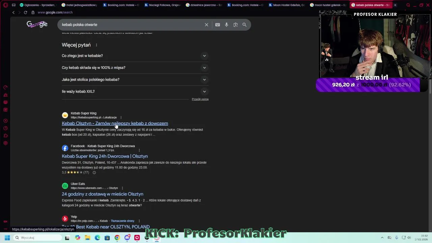432x243 pixels.
Task: Start voice search with the microphone
Action: coord(226,25)
